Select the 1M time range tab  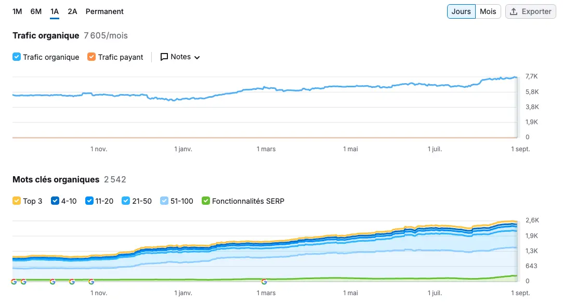pyautogui.click(x=17, y=11)
